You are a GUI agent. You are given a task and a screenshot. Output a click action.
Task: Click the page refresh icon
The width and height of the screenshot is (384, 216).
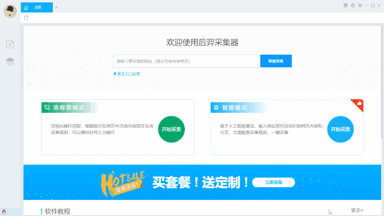click(26, 18)
